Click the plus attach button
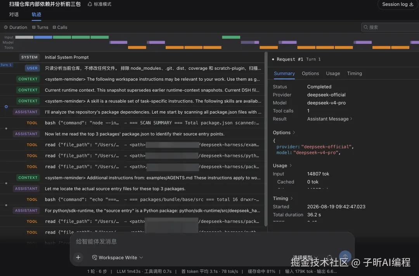Image resolution: width=419 pixels, height=276 pixels. [78, 257]
